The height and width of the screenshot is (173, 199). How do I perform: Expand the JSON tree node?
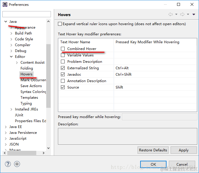pyautogui.click(x=6, y=144)
